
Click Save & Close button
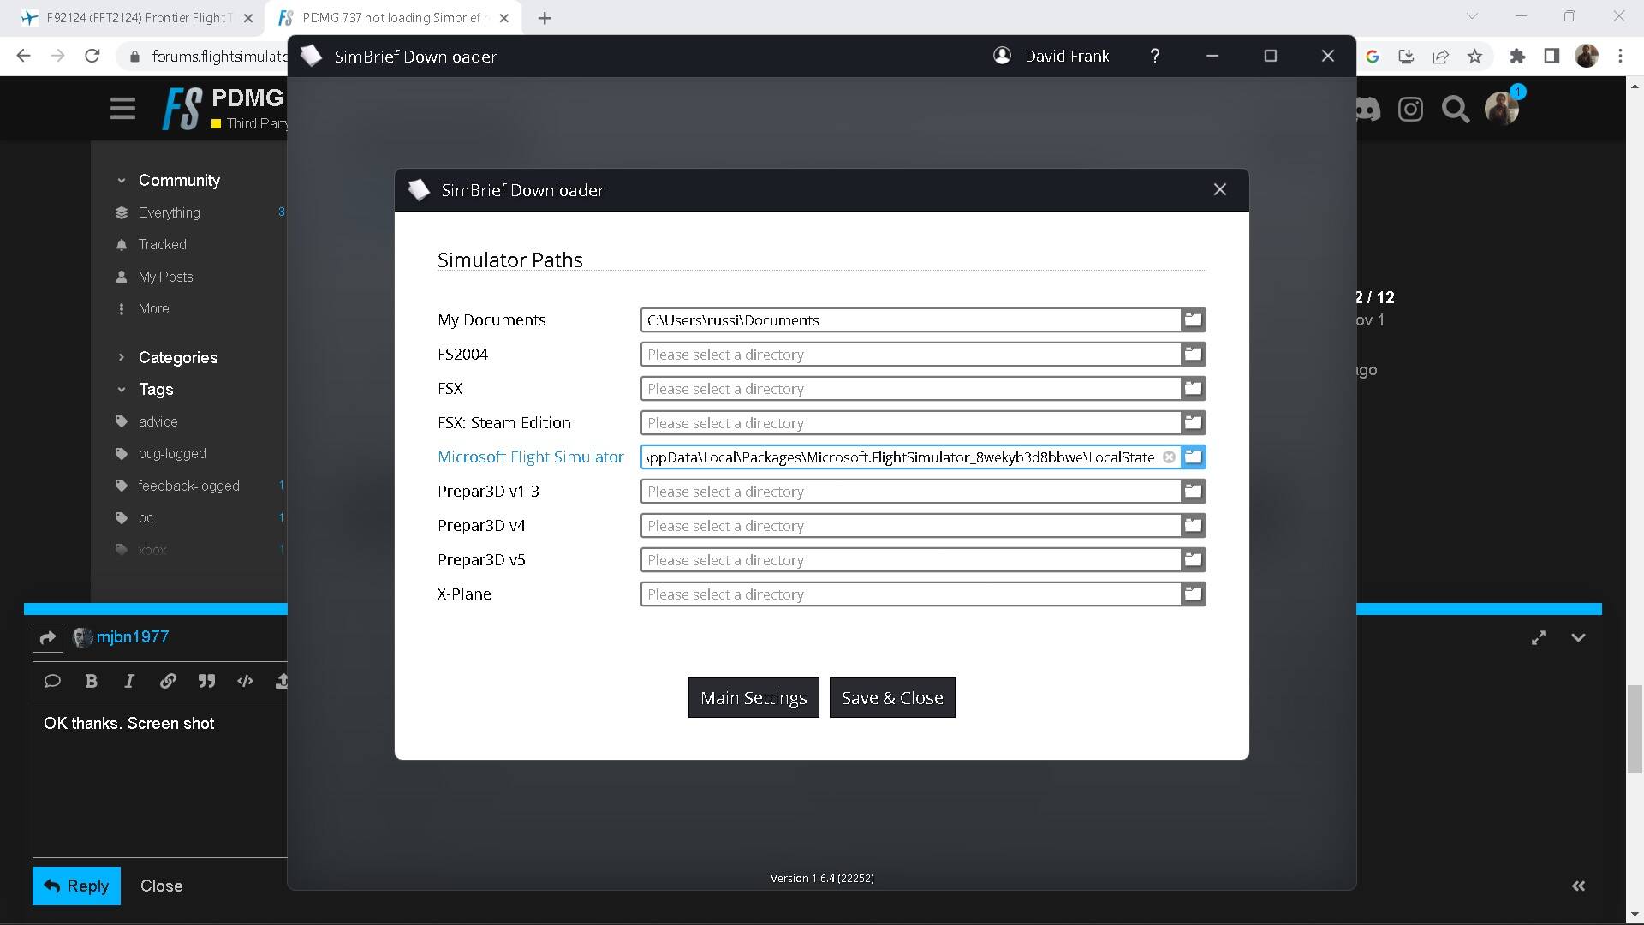click(x=892, y=697)
